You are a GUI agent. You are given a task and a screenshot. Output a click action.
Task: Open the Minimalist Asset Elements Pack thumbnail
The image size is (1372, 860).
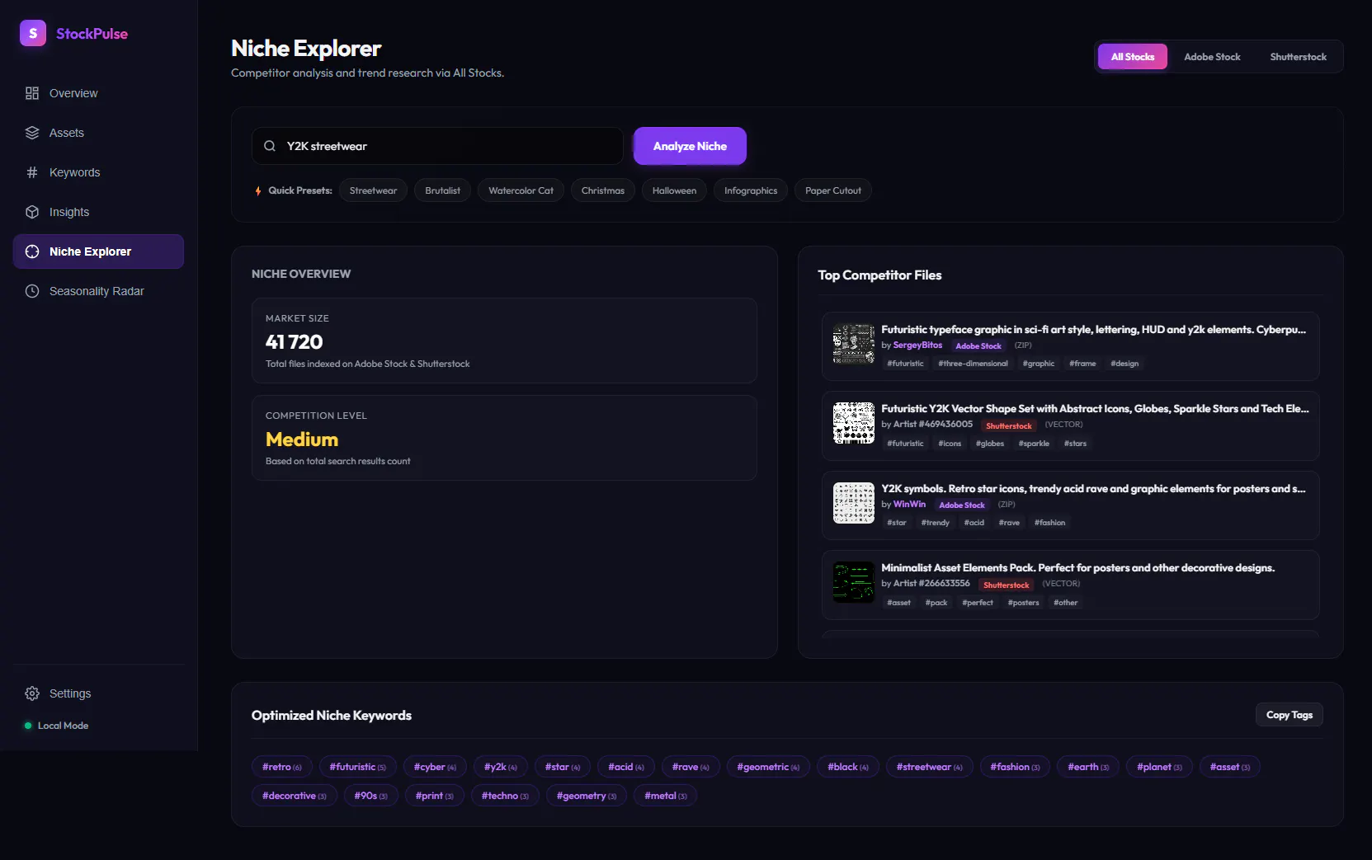[x=854, y=582]
